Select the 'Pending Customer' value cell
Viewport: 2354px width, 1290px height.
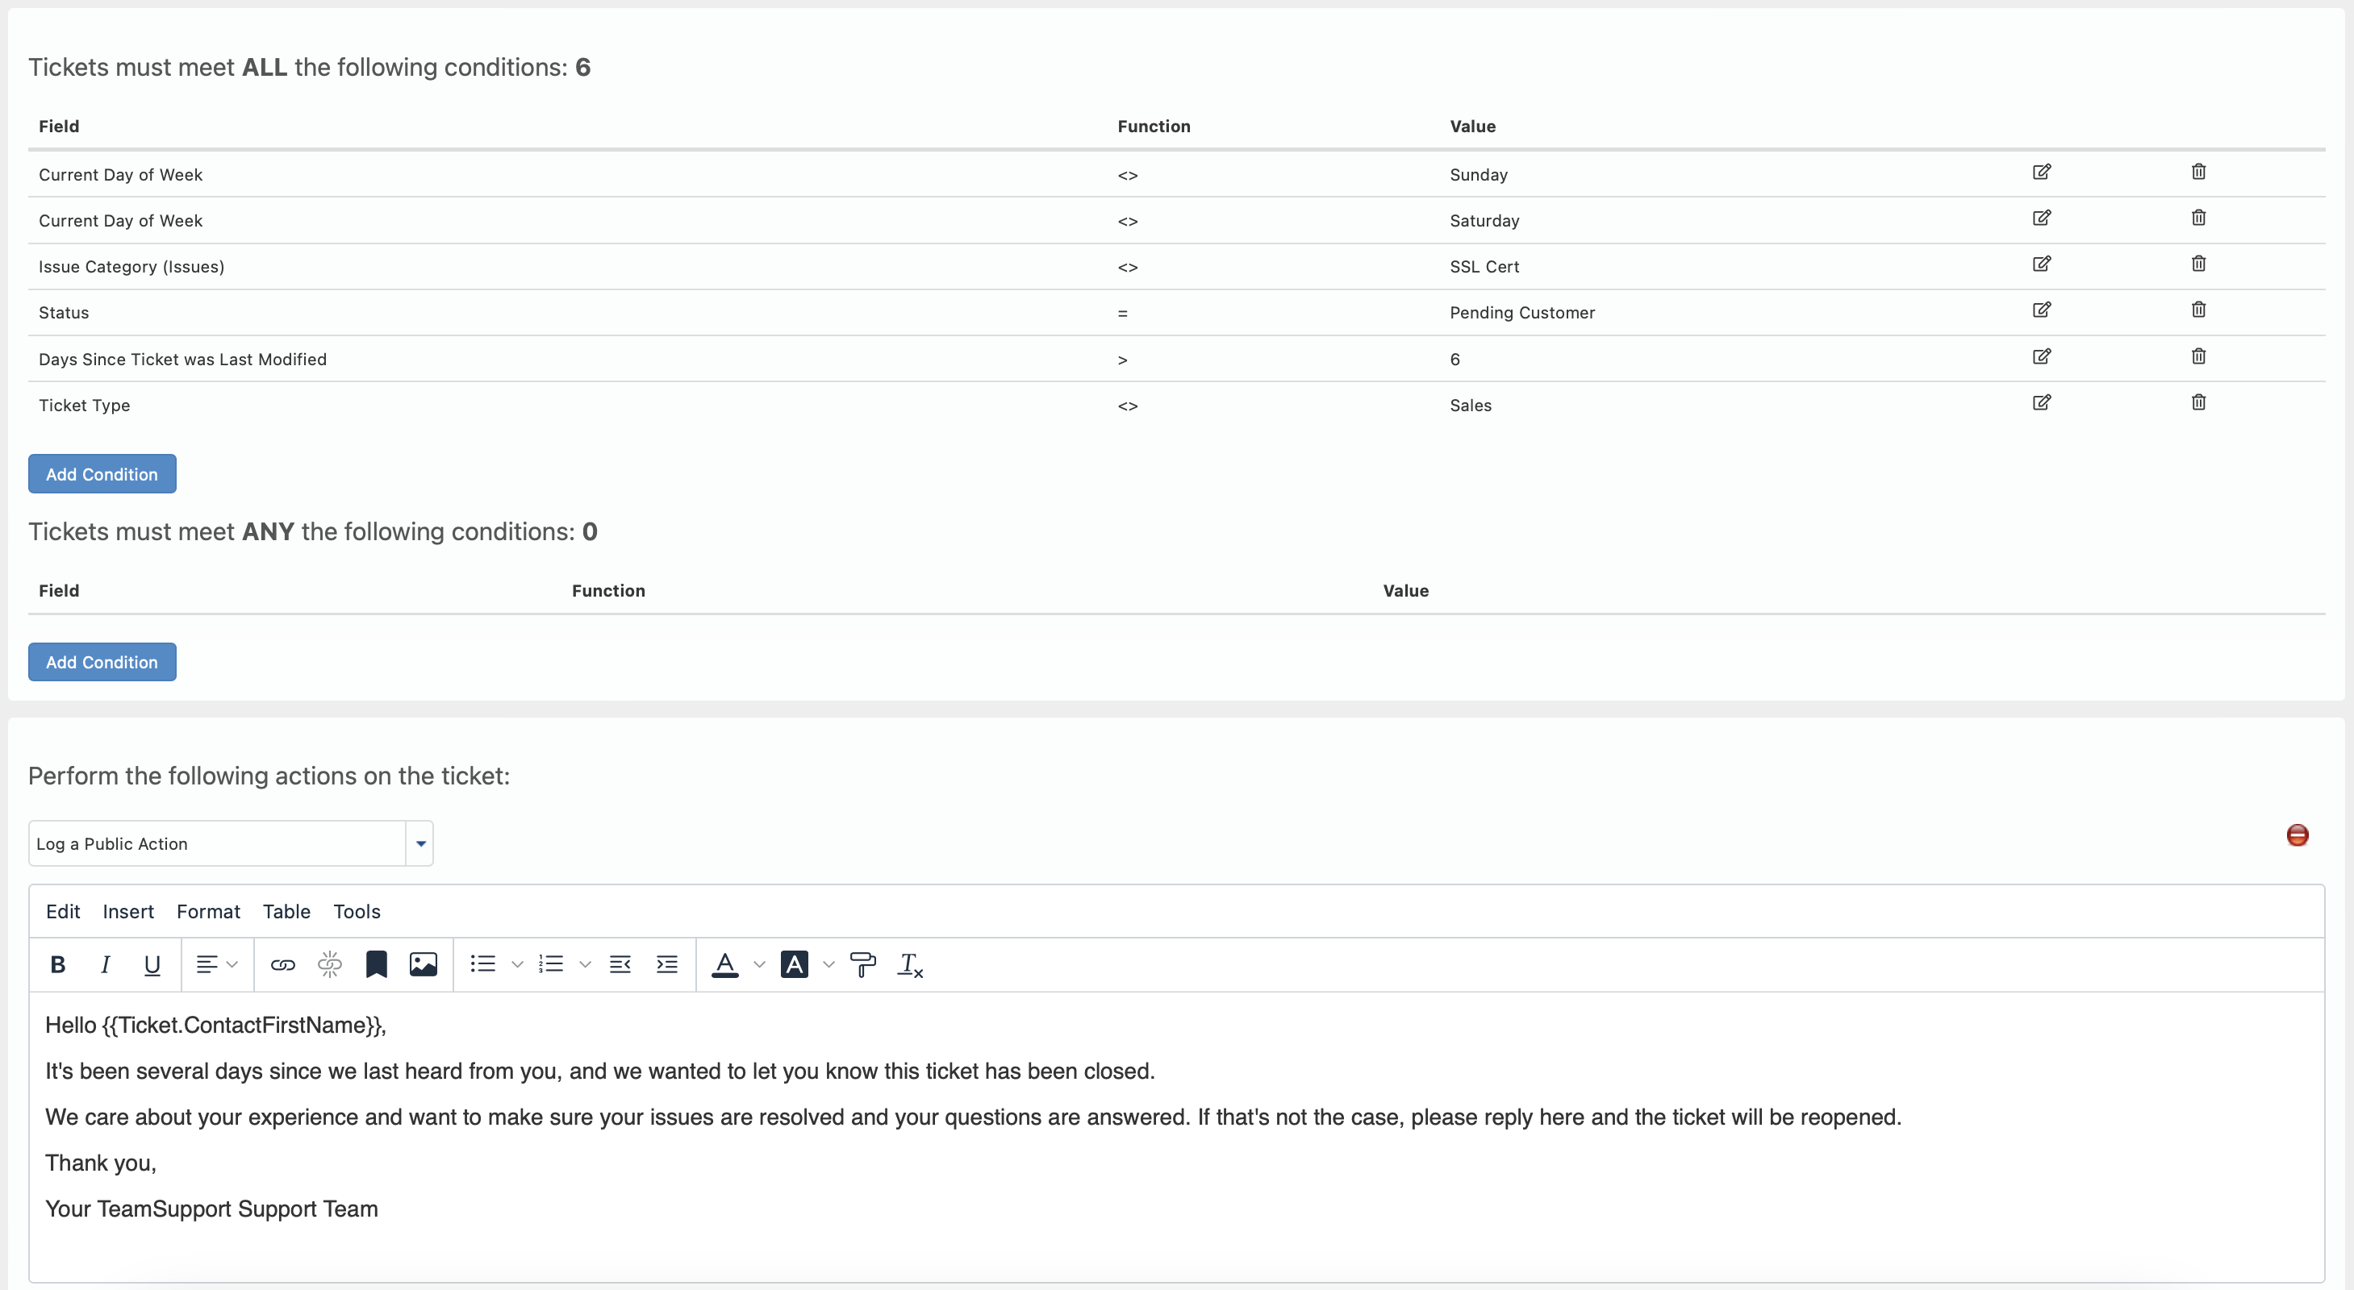[x=1521, y=313]
